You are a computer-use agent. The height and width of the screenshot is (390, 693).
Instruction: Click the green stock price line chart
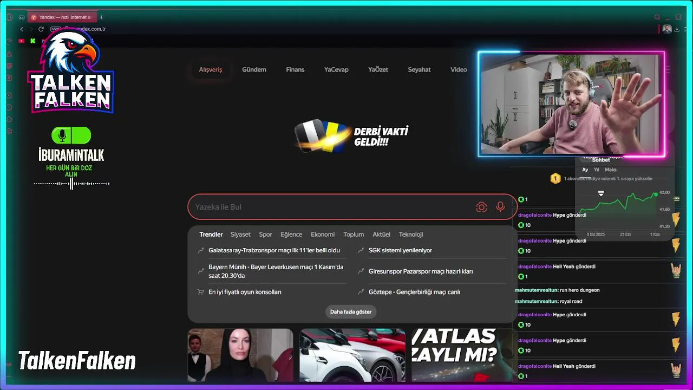(617, 203)
